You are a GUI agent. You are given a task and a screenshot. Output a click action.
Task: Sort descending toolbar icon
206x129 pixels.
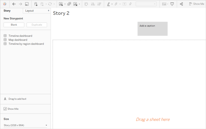pyautogui.click(x=99, y=4)
